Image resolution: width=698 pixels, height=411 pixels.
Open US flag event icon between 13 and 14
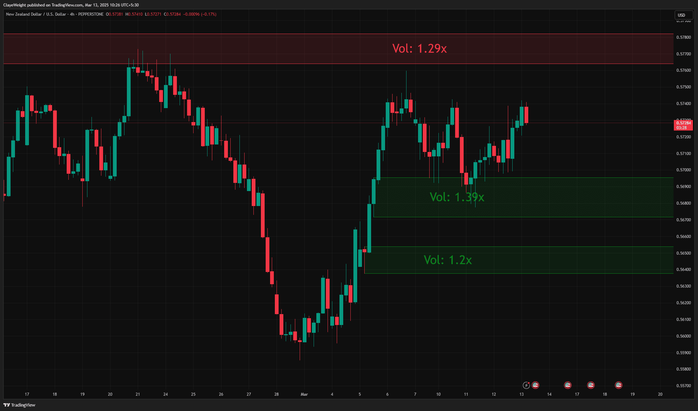(535, 385)
